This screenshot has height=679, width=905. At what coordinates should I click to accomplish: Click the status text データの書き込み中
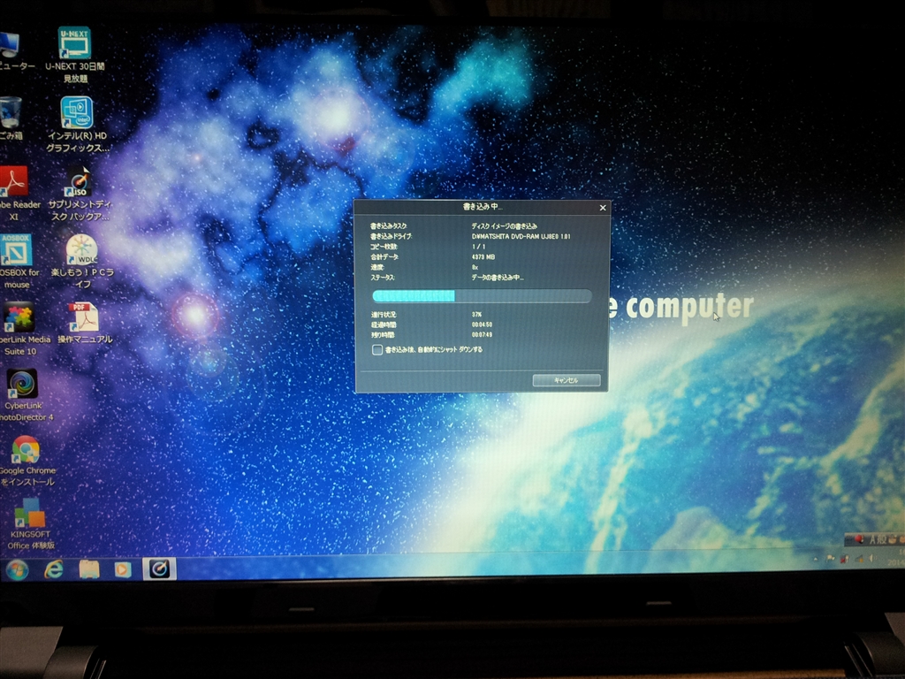coord(498,278)
